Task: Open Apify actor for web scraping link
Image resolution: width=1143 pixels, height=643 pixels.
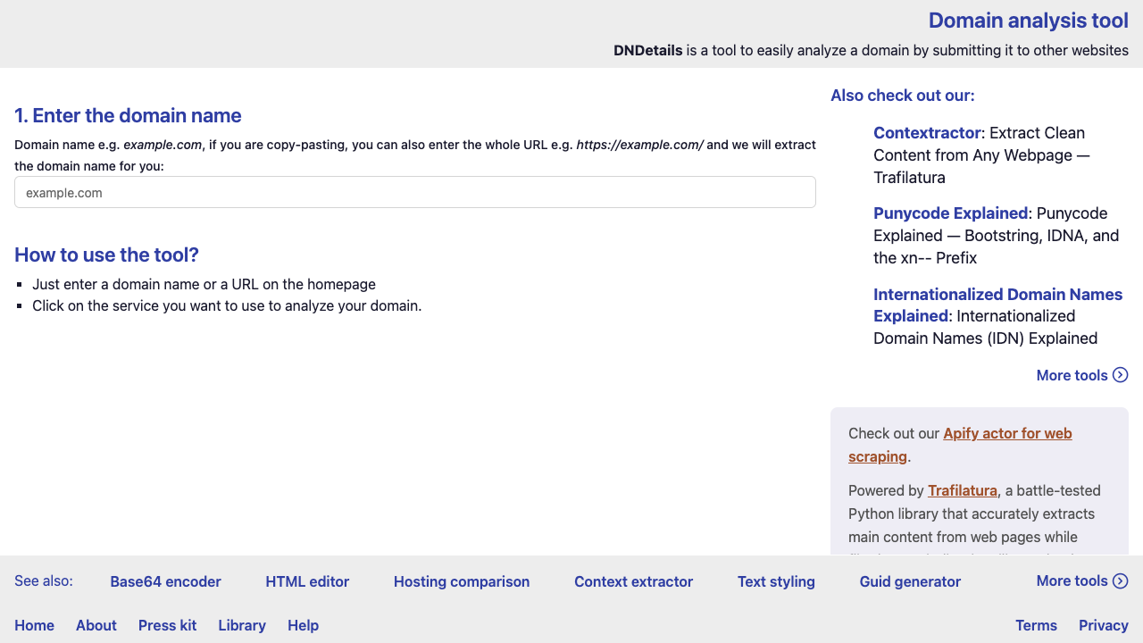Action: click(x=1007, y=434)
